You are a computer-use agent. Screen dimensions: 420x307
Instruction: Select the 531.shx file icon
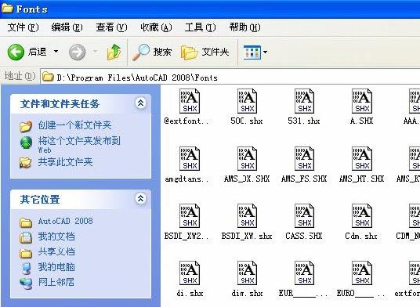pos(304,101)
